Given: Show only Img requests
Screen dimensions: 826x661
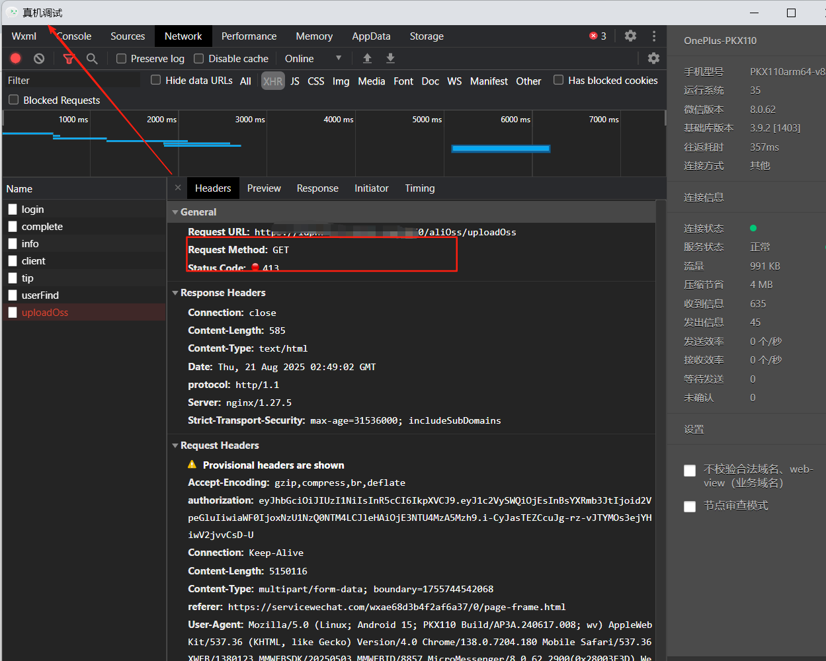Looking at the screenshot, I should 341,81.
